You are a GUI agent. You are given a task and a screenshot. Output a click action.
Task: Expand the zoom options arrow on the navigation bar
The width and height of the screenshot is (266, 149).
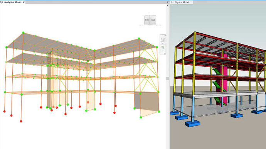point(163,51)
